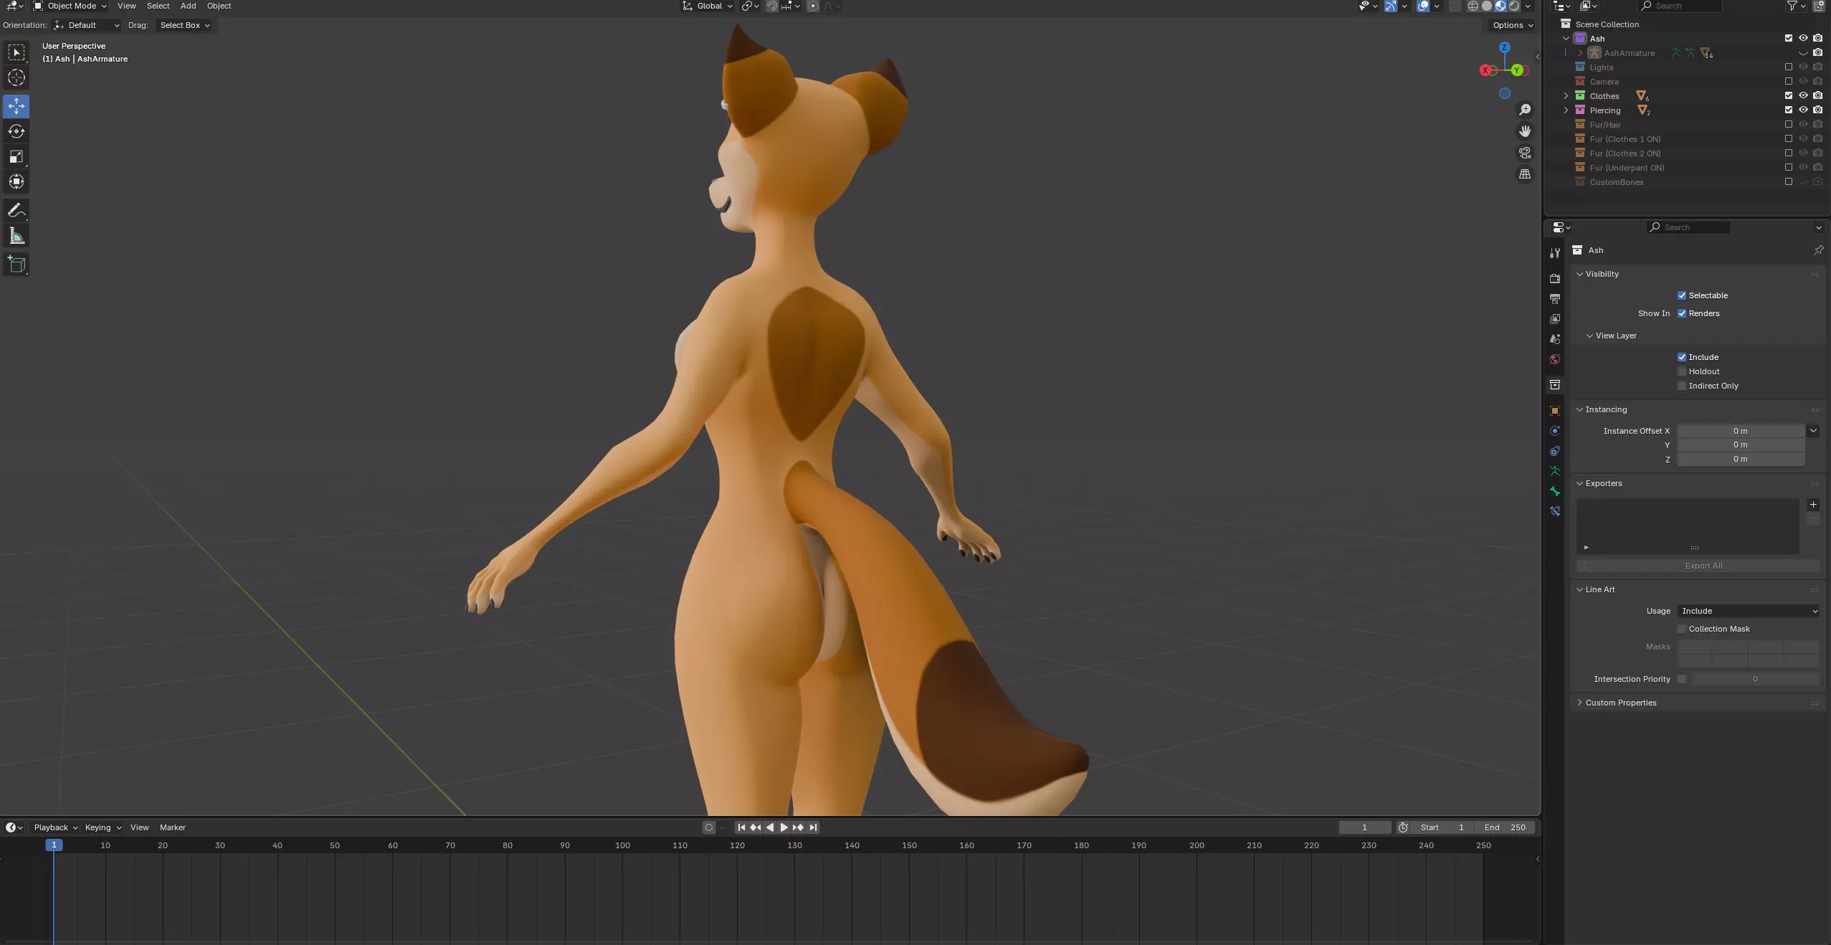Screen dimensions: 1831x945
Task: Enable the Lights collection checkbox
Action: pyautogui.click(x=1789, y=67)
